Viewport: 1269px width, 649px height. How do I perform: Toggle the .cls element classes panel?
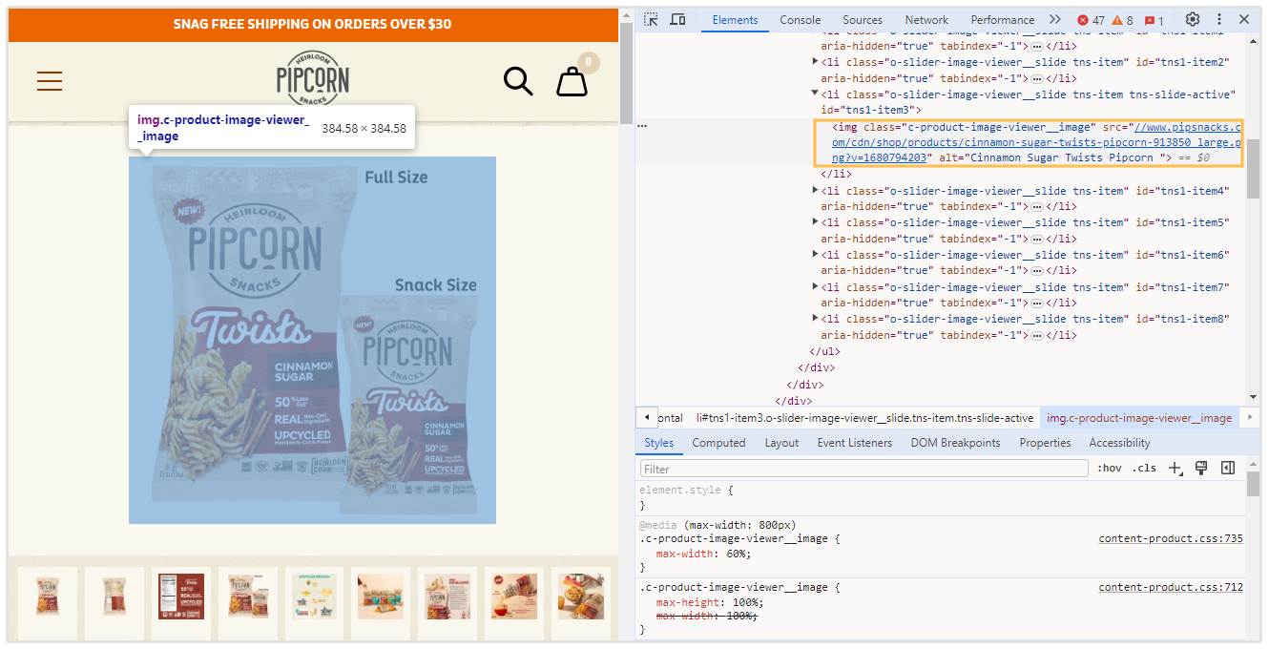coord(1145,468)
